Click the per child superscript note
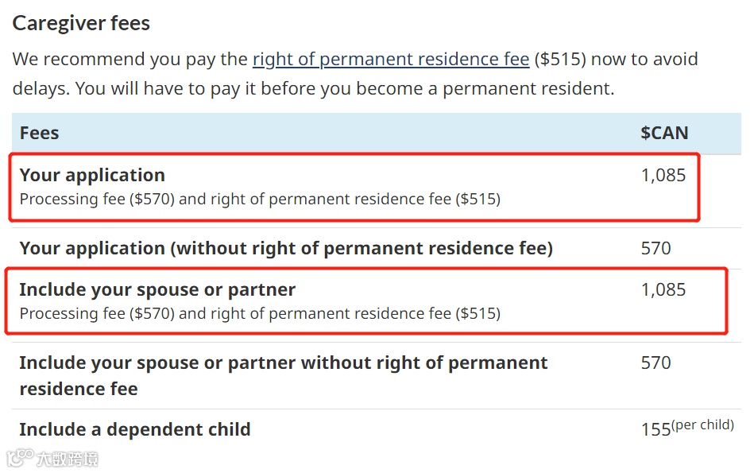Image resolution: width=754 pixels, height=473 pixels. [x=702, y=425]
